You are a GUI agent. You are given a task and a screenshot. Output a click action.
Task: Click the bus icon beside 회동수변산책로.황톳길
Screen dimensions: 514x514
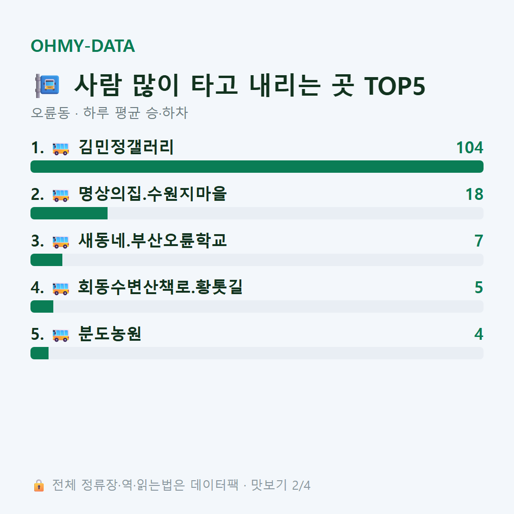coord(61,288)
